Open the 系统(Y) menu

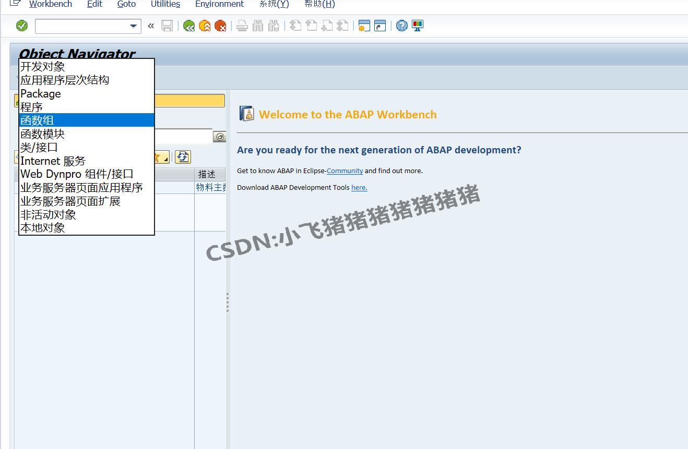(274, 4)
